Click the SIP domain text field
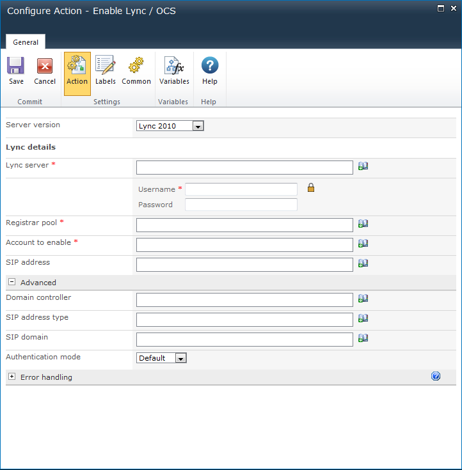The height and width of the screenshot is (470, 462). pyautogui.click(x=244, y=340)
